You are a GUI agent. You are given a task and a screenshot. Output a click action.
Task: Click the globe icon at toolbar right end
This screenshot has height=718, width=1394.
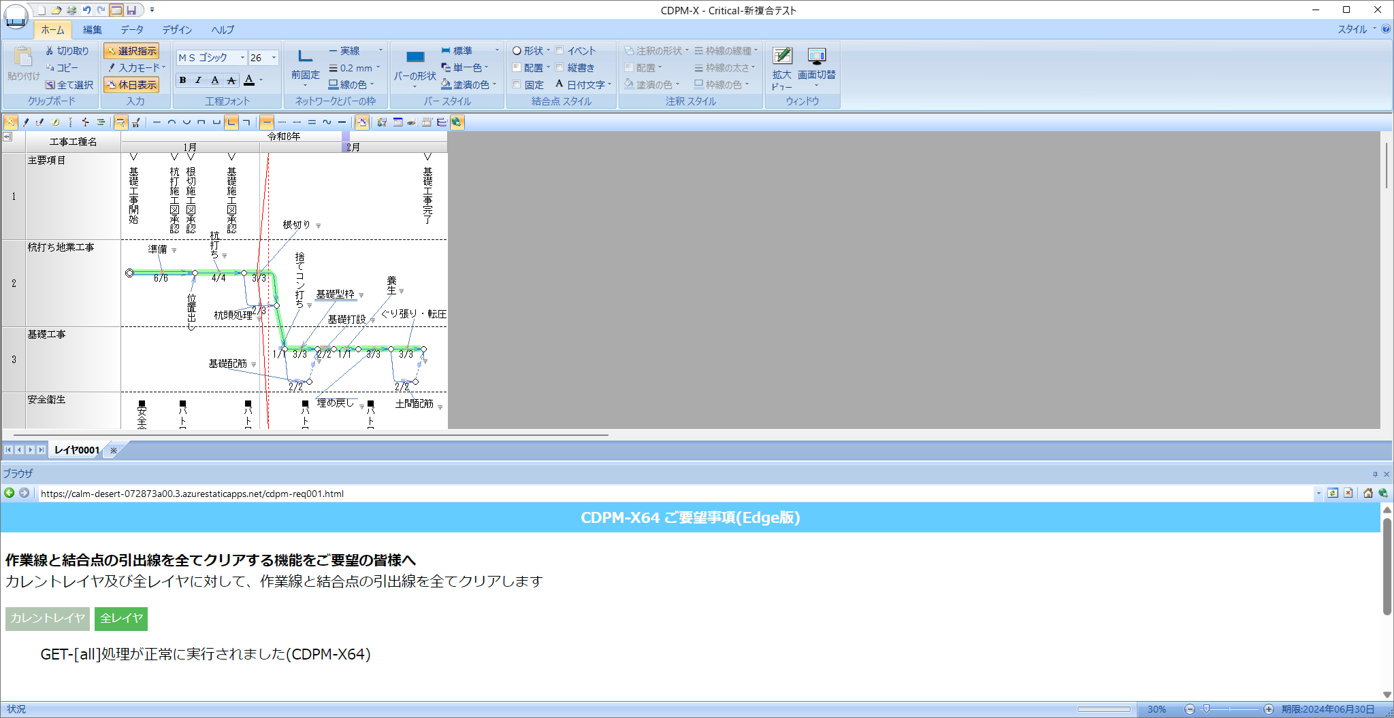pos(456,122)
